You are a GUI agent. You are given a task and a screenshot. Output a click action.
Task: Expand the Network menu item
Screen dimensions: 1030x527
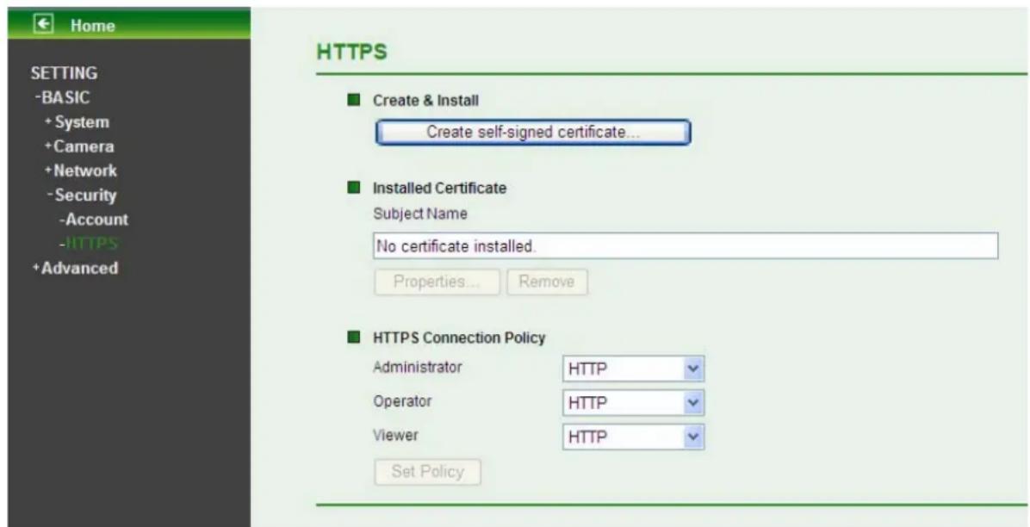point(81,170)
